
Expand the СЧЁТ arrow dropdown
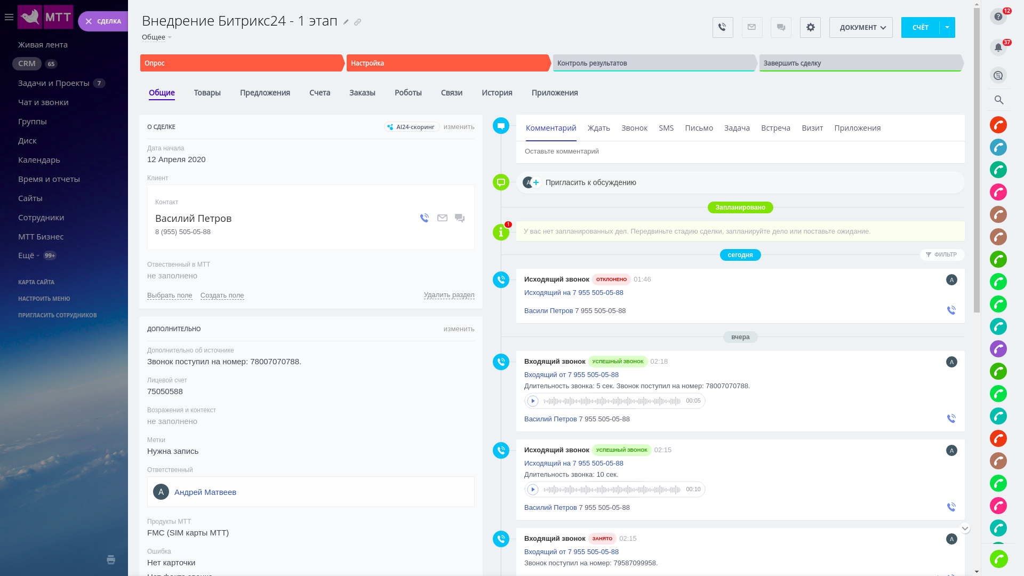coord(947,27)
